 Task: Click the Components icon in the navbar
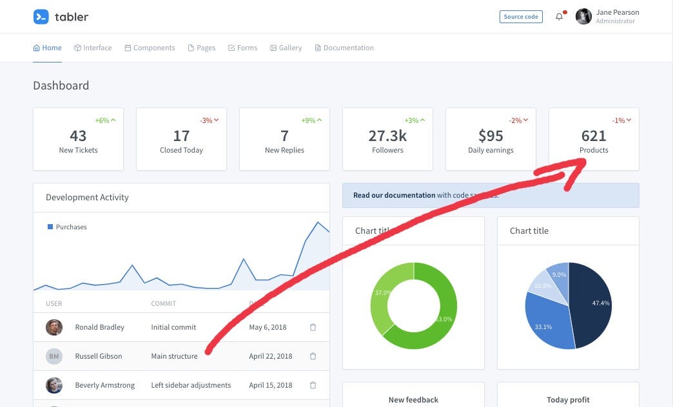click(128, 47)
